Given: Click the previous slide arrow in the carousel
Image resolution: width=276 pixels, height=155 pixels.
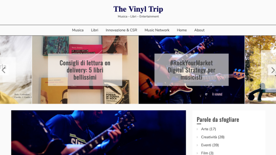Looking at the screenshot, I should tap(4, 70).
